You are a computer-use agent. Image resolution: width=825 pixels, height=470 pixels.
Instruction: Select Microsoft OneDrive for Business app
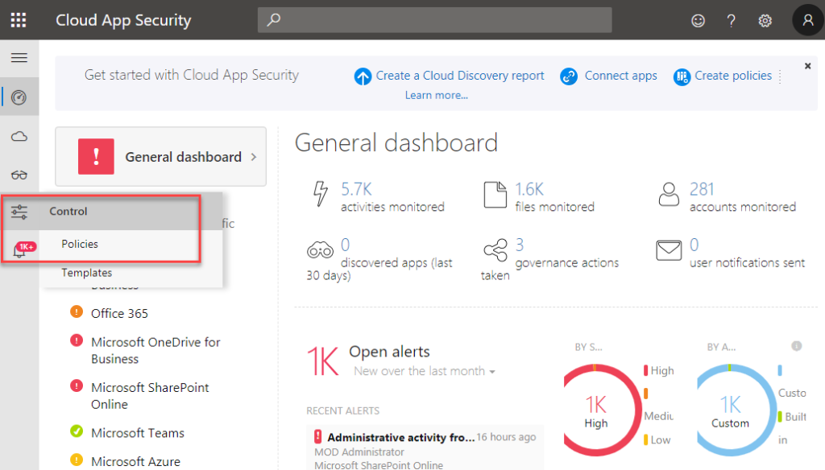pyautogui.click(x=155, y=350)
